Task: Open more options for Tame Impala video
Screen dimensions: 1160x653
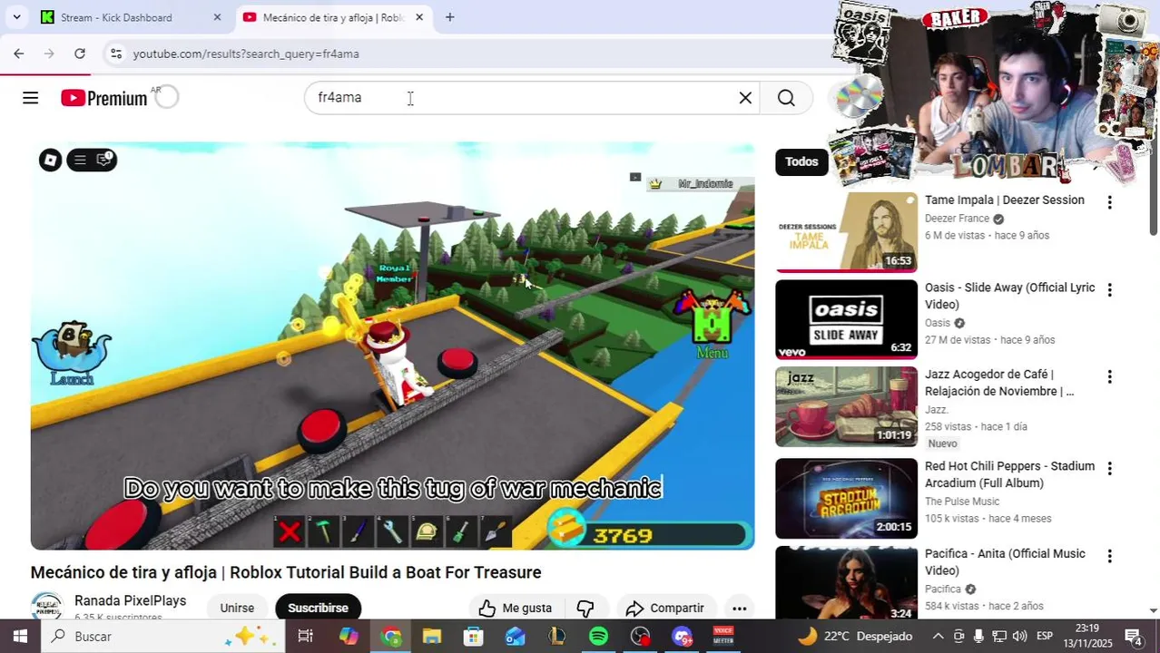Action: tap(1109, 202)
